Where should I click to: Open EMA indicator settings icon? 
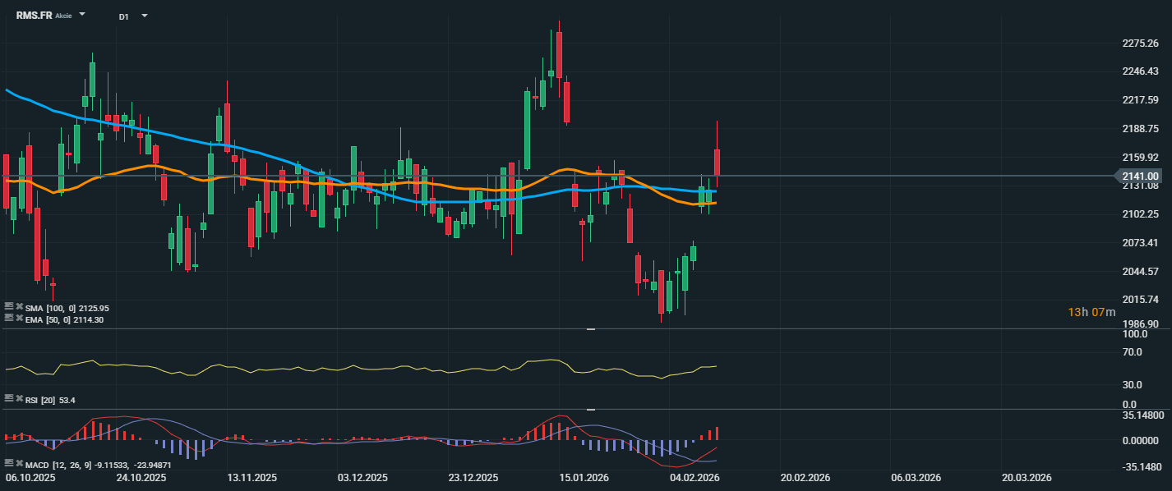tap(9, 319)
